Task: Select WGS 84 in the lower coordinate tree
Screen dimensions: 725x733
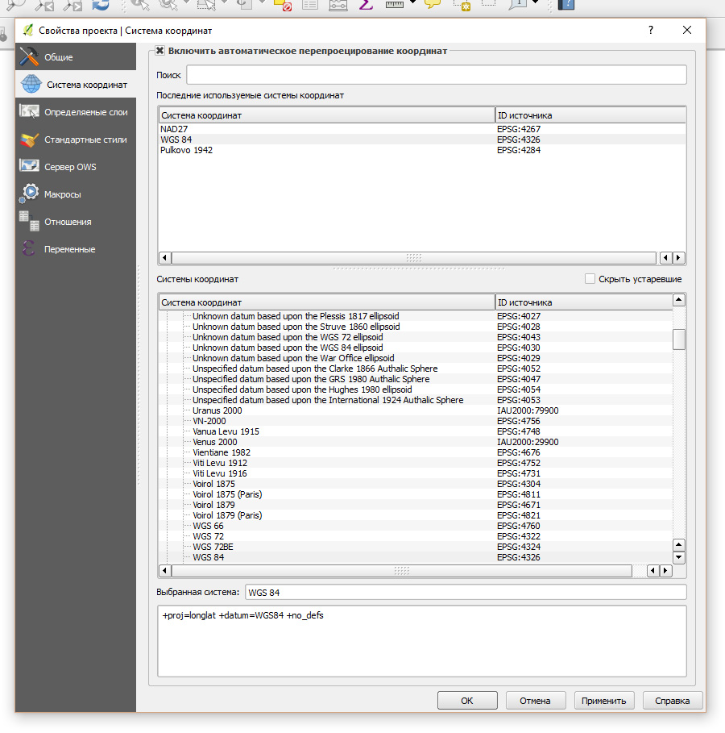Action: (416, 557)
